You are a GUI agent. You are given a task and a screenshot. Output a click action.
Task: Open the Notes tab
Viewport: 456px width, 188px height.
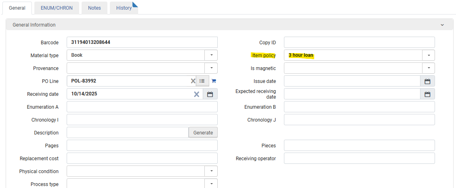(x=94, y=8)
